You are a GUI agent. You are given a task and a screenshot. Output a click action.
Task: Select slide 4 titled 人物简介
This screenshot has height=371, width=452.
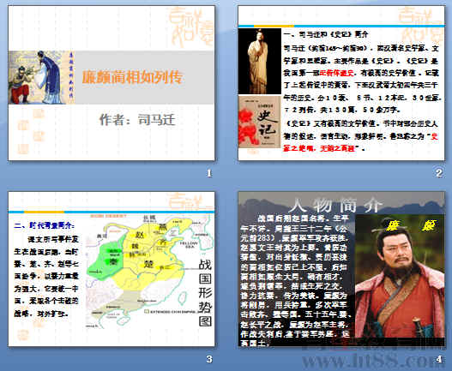coord(341,269)
